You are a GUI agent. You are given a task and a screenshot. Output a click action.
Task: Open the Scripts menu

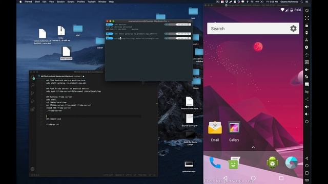(x=71, y=2)
